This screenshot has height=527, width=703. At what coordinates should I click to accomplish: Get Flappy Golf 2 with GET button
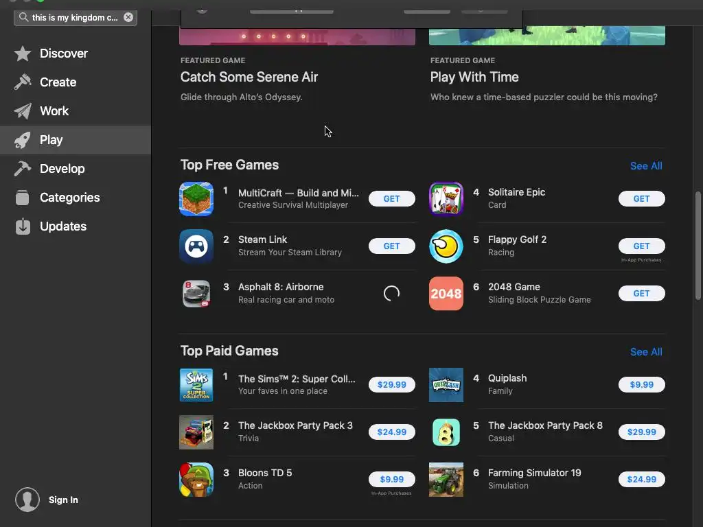tap(642, 246)
